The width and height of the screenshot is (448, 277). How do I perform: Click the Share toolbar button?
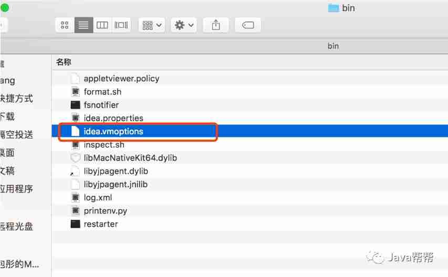(x=216, y=25)
